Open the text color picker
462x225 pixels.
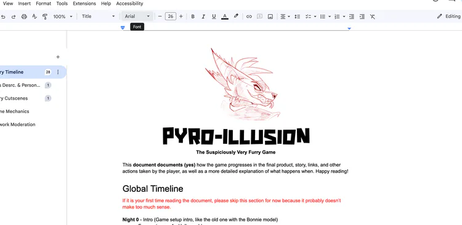pos(224,17)
